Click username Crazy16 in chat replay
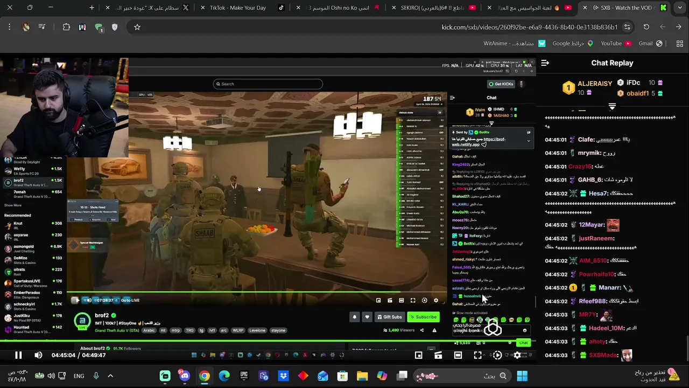The height and width of the screenshot is (388, 689). click(579, 167)
